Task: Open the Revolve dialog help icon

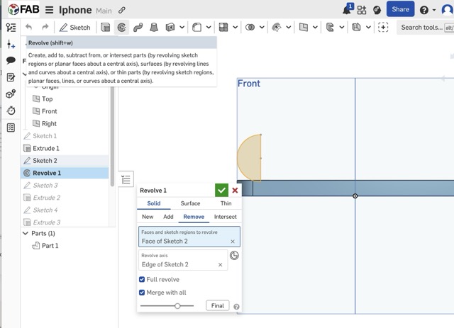Action: (x=236, y=307)
